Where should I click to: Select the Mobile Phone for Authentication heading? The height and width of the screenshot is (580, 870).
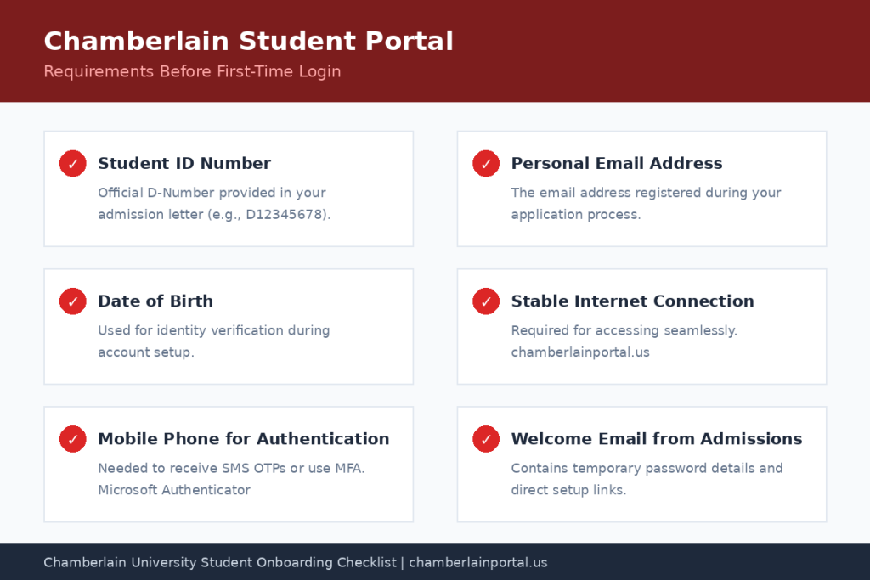[244, 438]
